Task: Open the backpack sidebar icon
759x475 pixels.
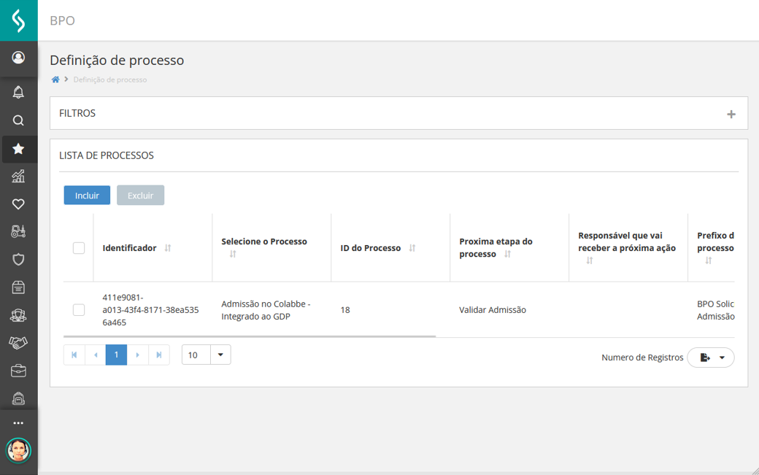Action: (18, 398)
